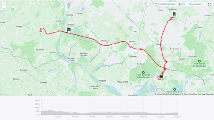
Task: Click the Carte standard dropdown arrow
Action: pyautogui.click(x=203, y=4)
